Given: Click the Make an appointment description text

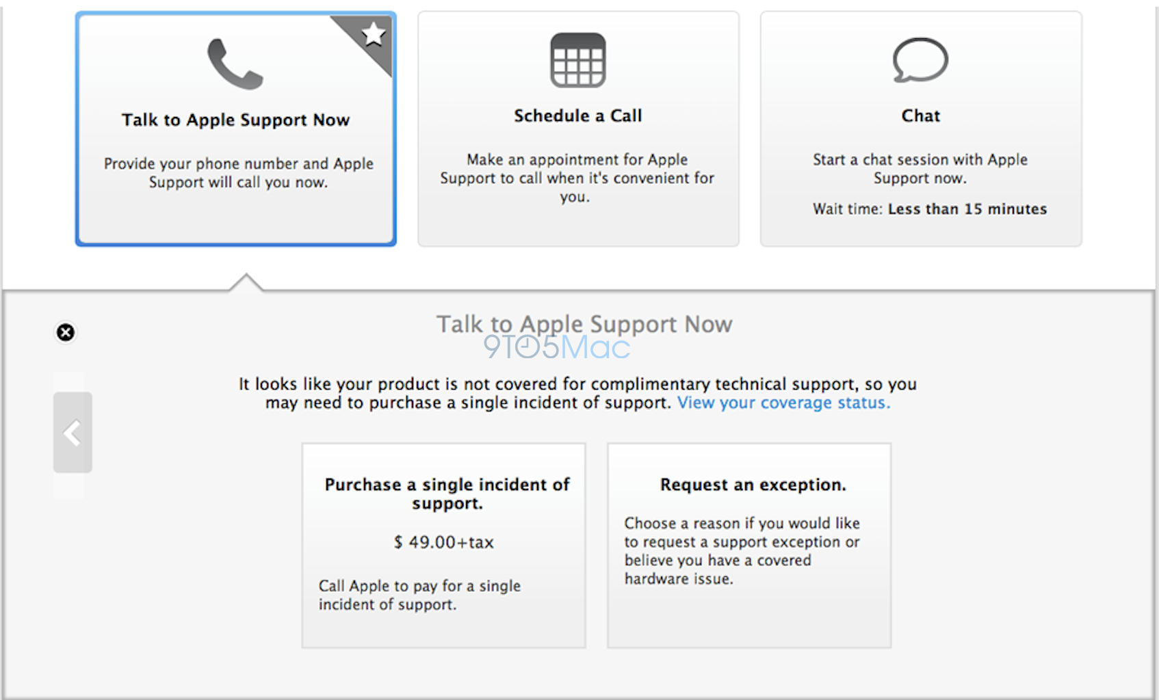Looking at the screenshot, I should click(x=577, y=178).
